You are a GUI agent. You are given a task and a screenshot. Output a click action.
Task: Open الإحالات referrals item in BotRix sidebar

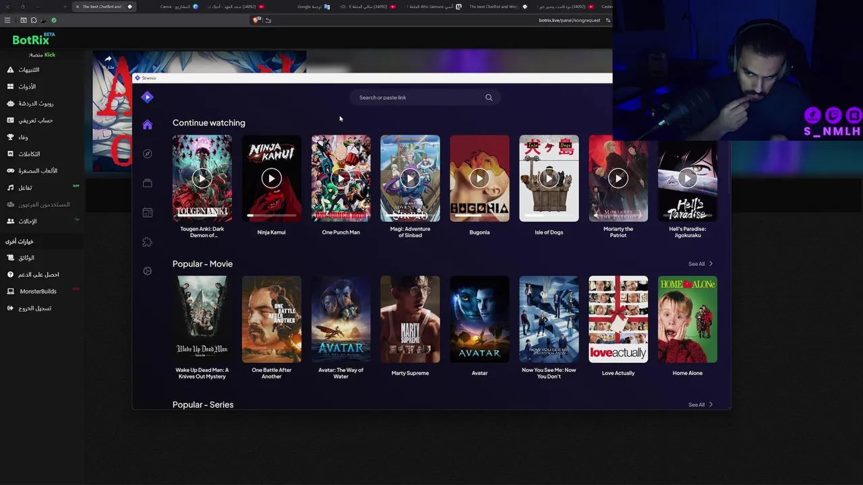[22, 222]
